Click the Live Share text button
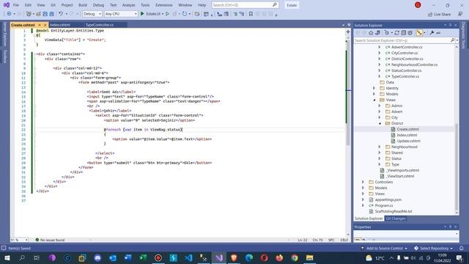469x264 pixels. click(442, 15)
